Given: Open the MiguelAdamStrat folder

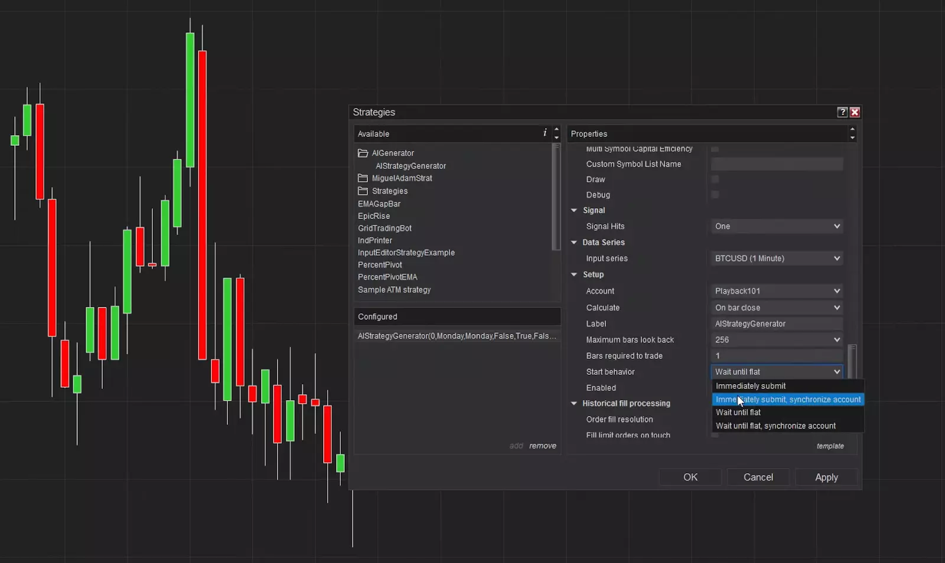Looking at the screenshot, I should pos(395,178).
